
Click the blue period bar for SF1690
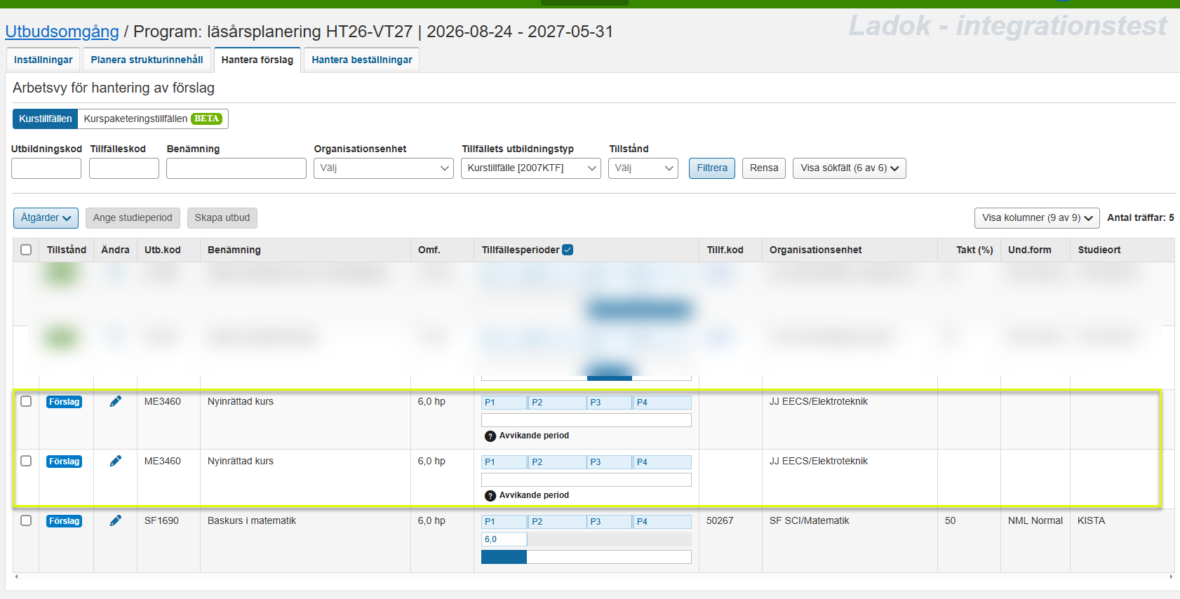pyautogui.click(x=504, y=557)
